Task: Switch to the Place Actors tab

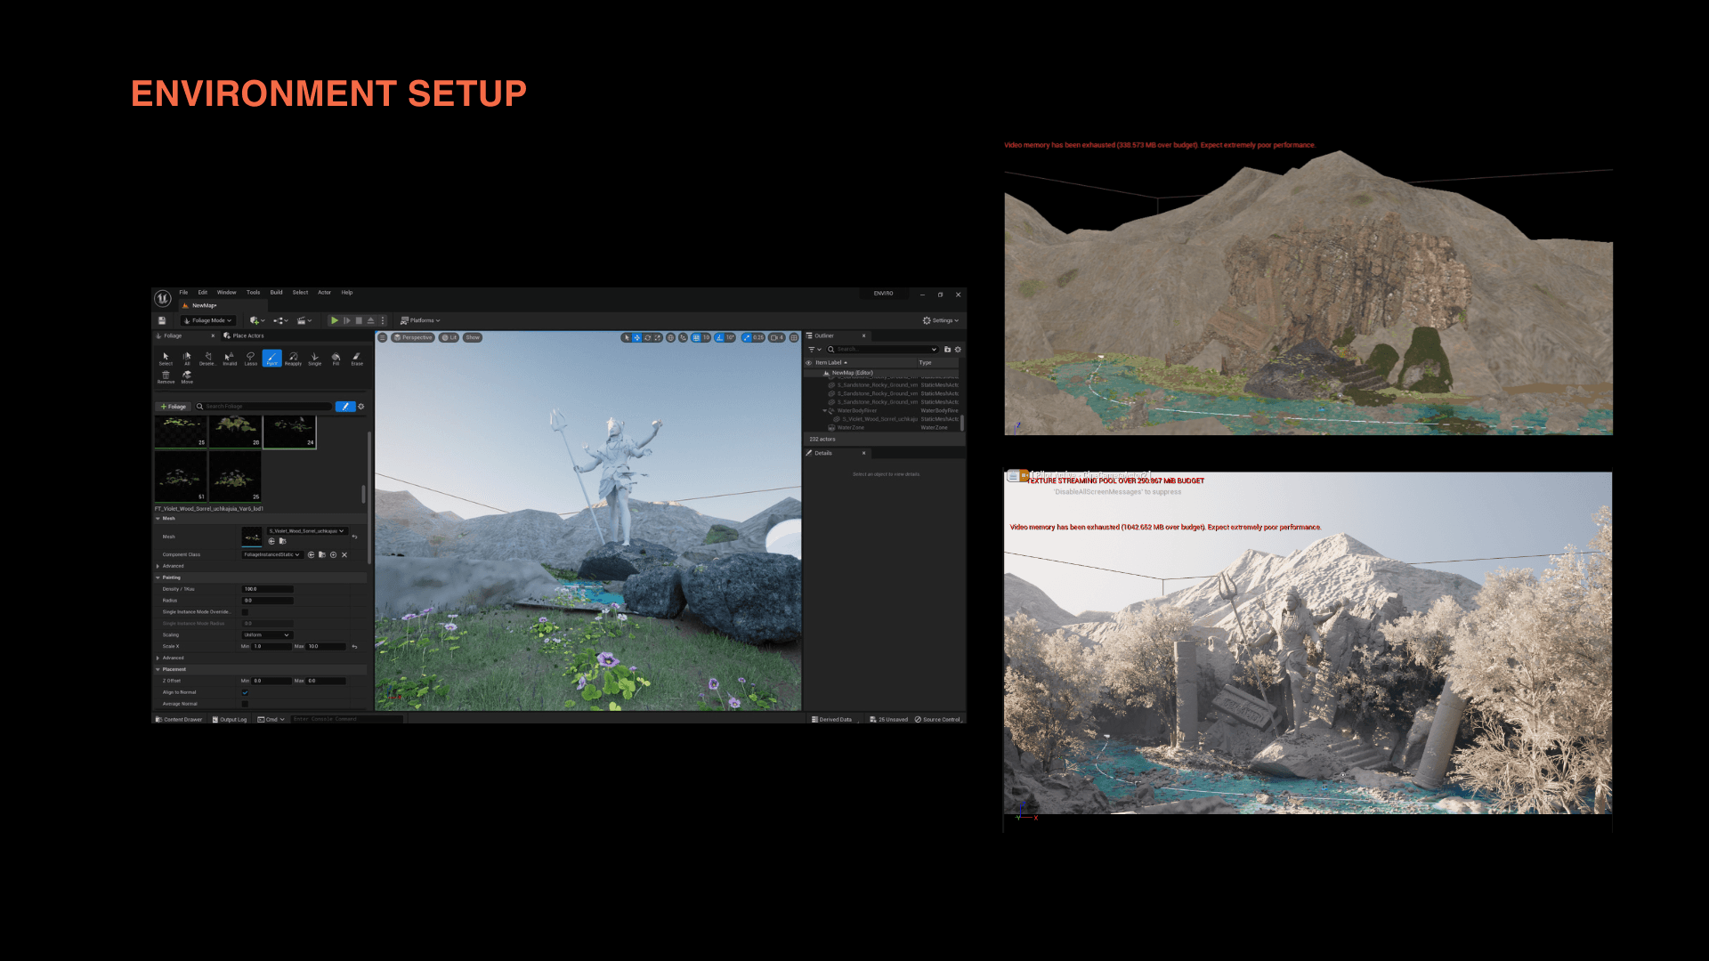Action: (245, 335)
